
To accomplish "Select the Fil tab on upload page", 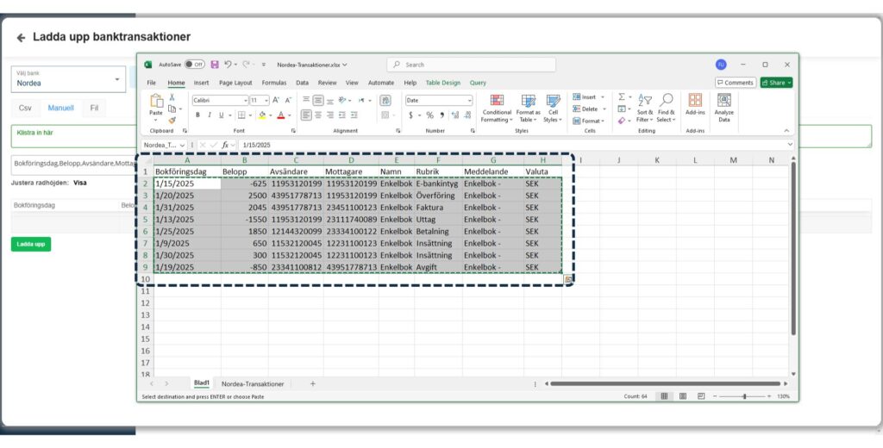I will [x=94, y=108].
